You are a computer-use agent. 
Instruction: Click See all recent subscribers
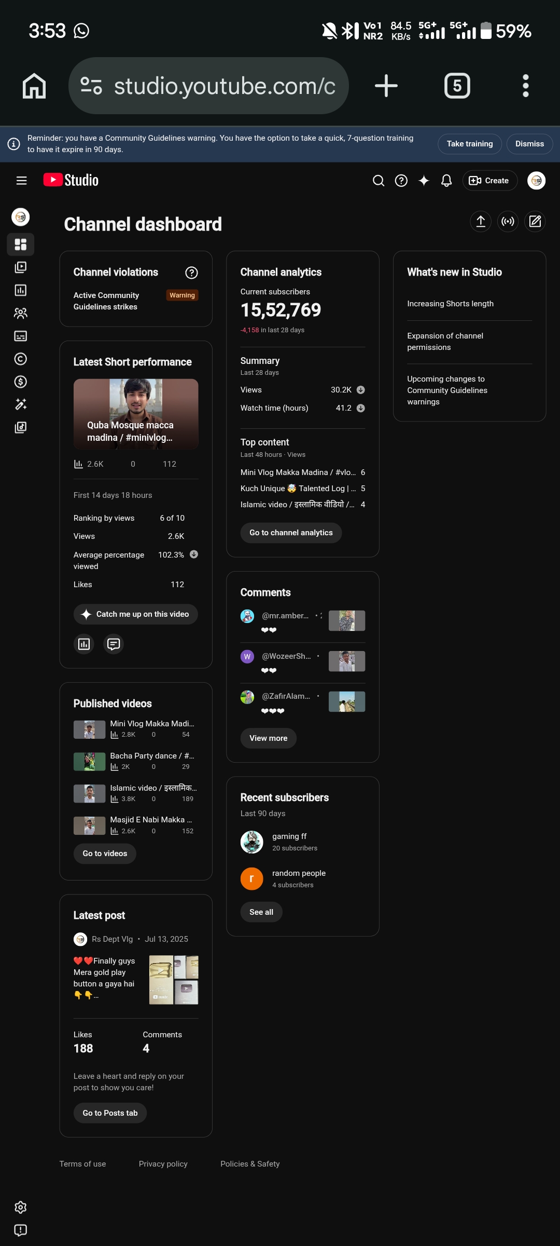261,912
